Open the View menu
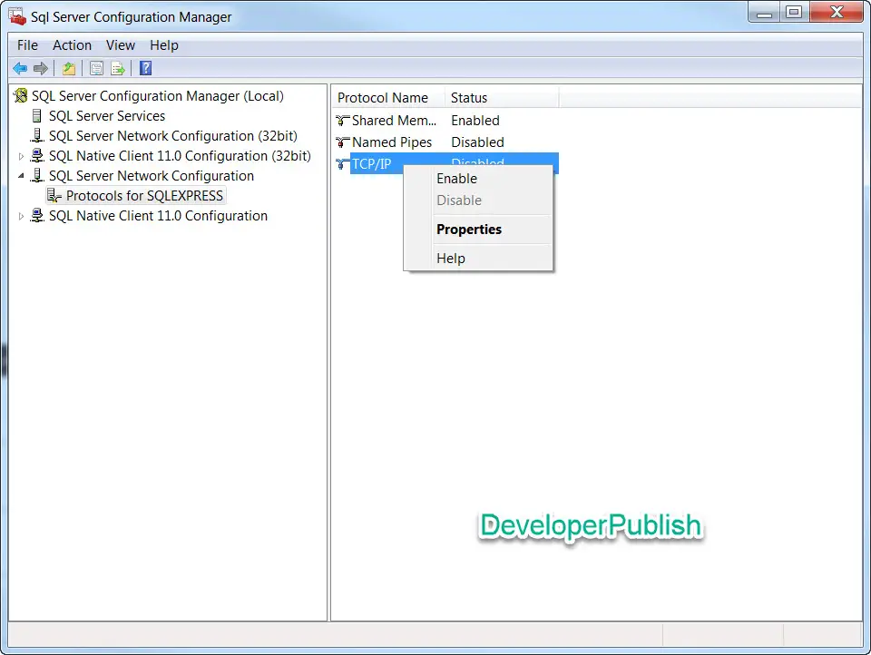The height and width of the screenshot is (655, 871). [121, 45]
